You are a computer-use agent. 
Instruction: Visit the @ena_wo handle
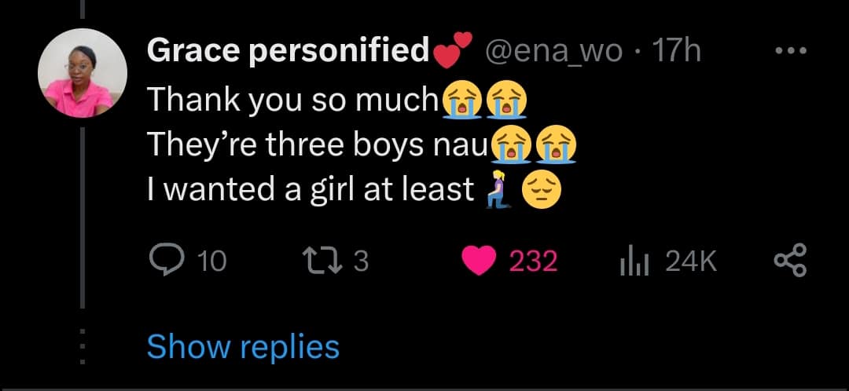click(x=553, y=52)
